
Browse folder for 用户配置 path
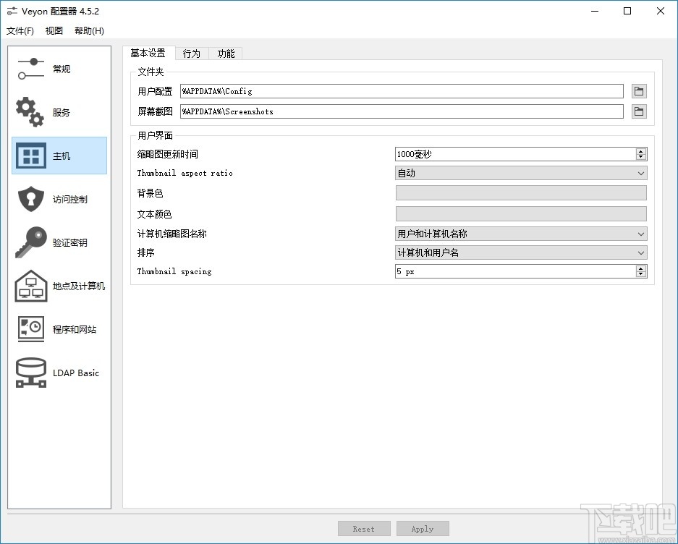point(639,91)
